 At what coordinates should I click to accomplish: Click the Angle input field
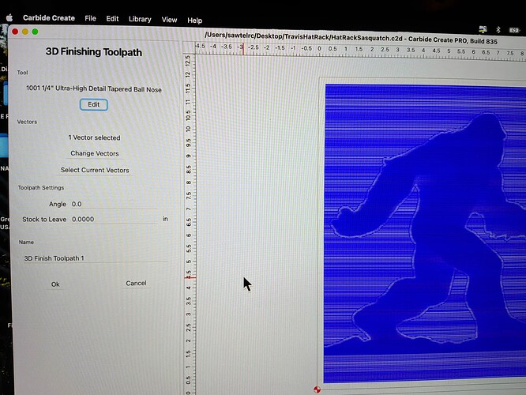pos(114,204)
